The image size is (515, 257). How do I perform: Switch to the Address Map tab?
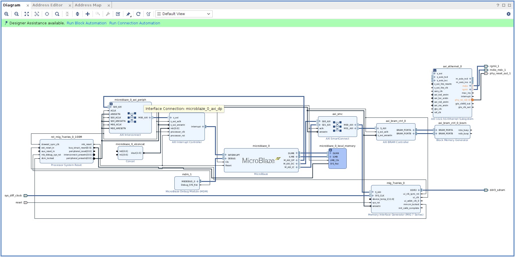coord(88,5)
